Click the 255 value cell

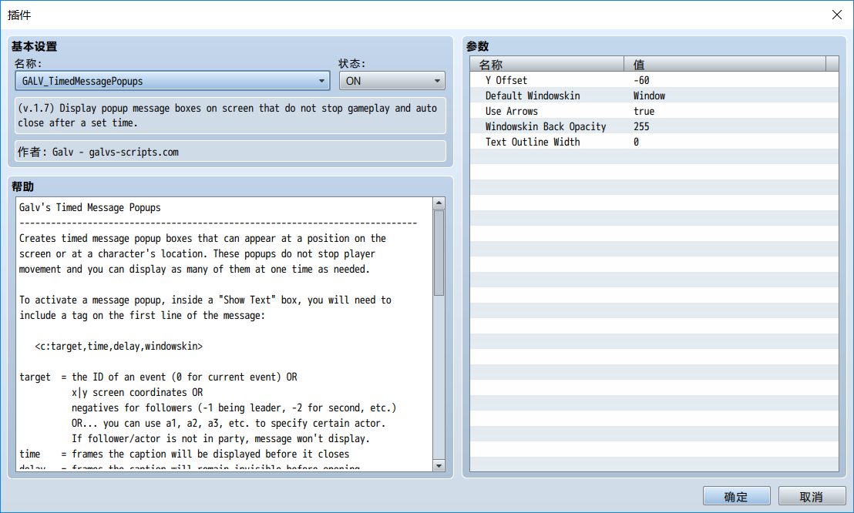641,126
